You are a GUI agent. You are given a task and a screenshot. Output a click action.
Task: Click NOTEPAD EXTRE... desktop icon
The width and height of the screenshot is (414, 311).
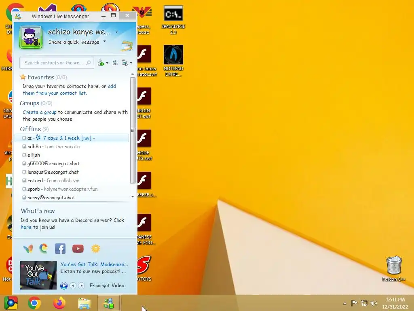coord(173,61)
